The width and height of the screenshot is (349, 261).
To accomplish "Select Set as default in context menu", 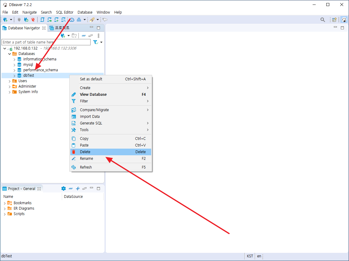I will (x=111, y=79).
